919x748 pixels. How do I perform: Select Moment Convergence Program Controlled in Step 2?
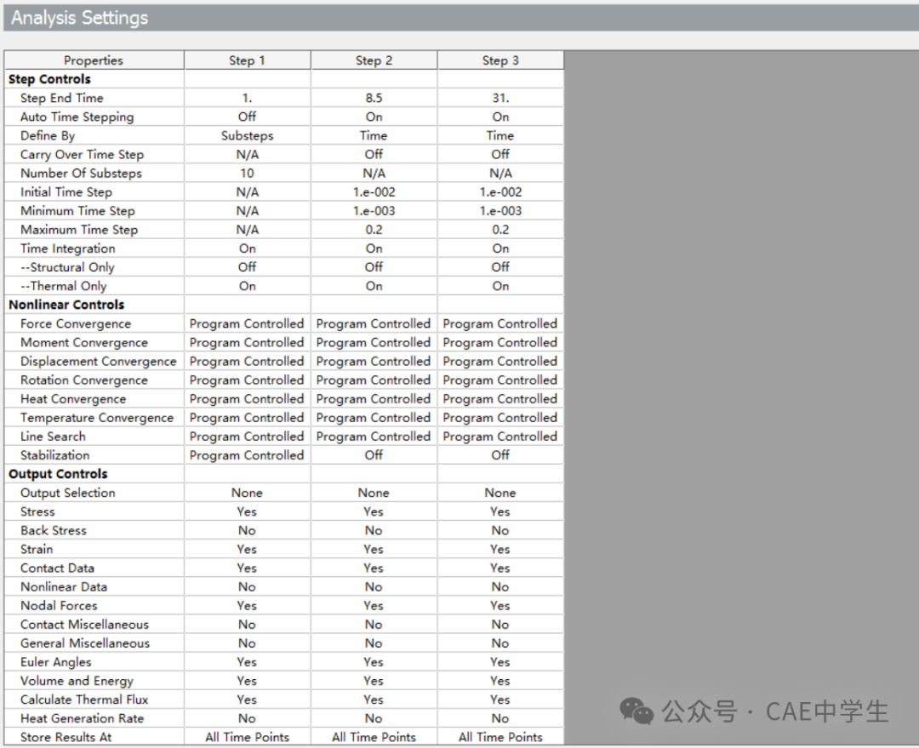(x=374, y=342)
